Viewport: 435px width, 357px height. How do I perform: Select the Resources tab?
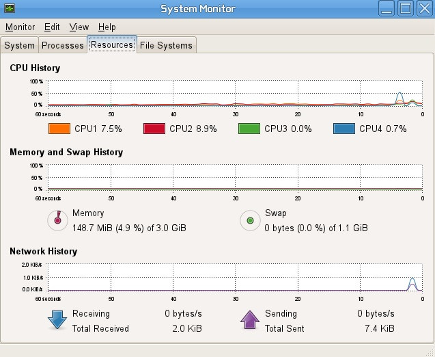tap(112, 44)
